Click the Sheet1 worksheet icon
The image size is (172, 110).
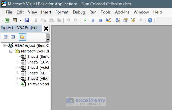[23, 57]
